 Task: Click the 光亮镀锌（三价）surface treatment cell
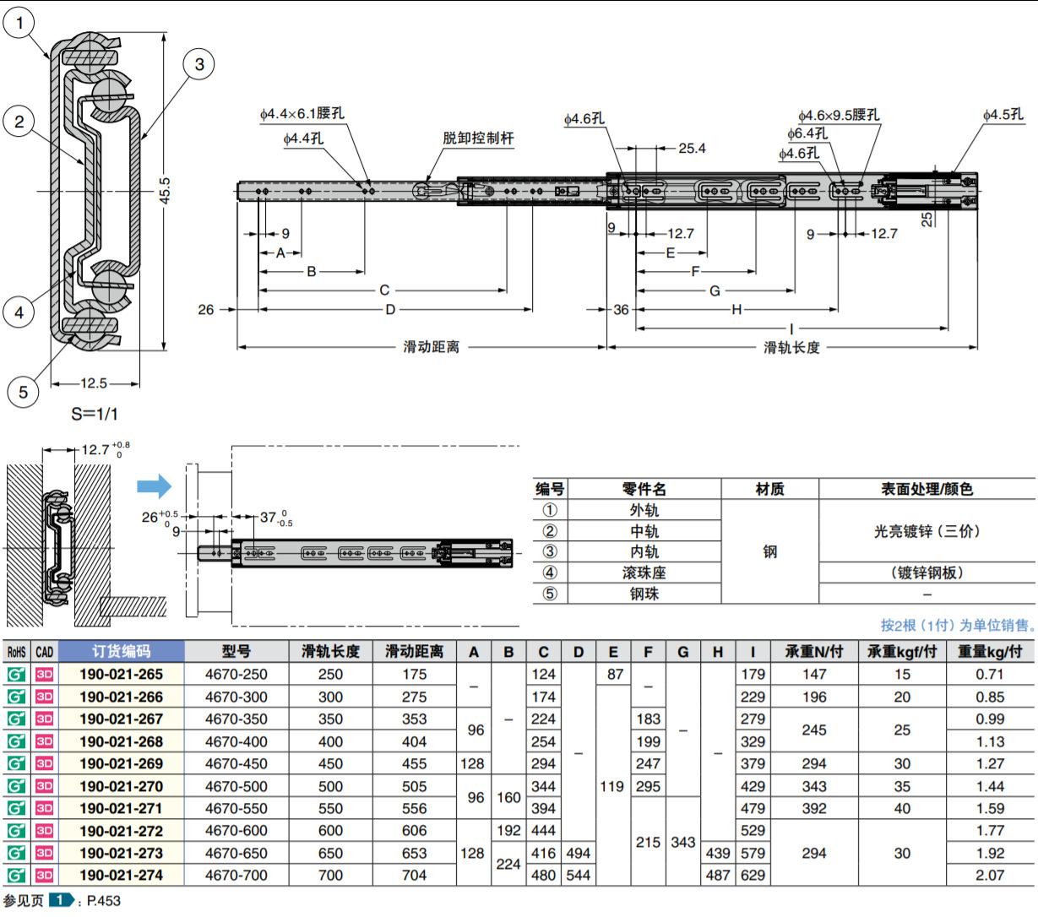[x=927, y=531]
